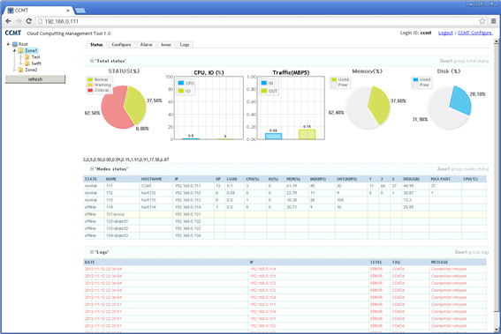
Task: Reload the page with the refresh icon
Action: point(29,21)
